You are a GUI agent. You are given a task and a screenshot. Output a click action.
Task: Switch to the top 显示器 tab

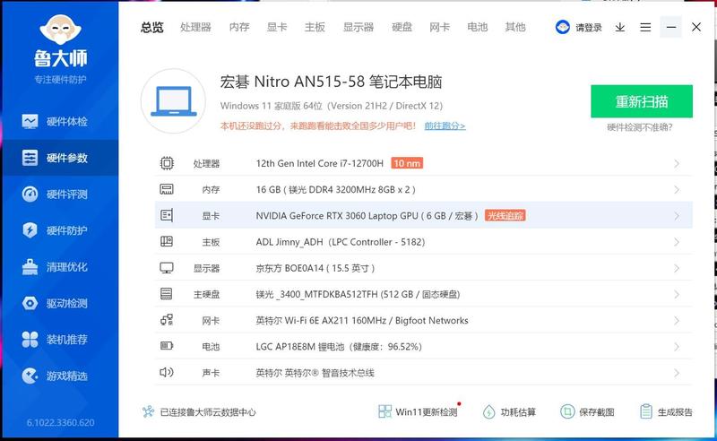coord(358,28)
